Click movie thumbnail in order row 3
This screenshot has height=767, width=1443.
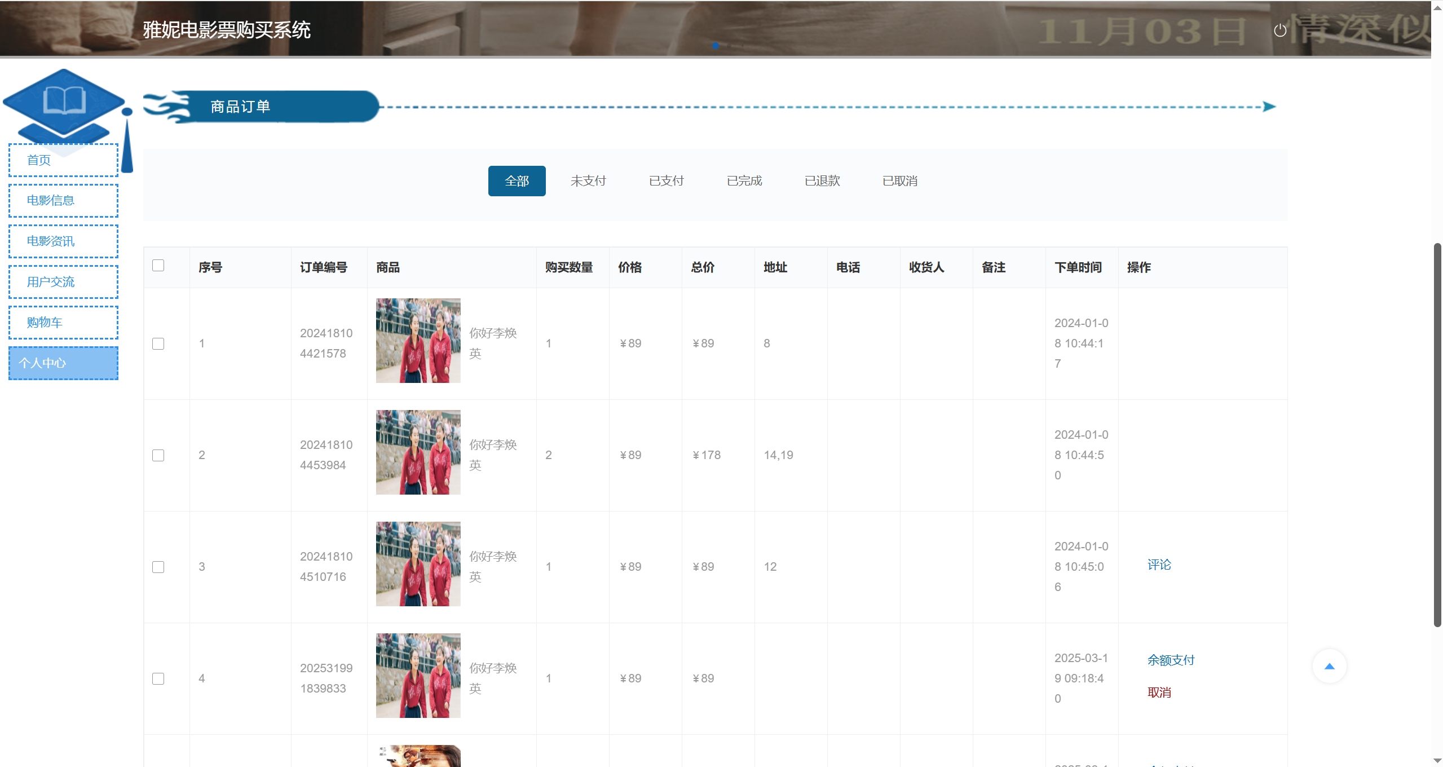[418, 564]
